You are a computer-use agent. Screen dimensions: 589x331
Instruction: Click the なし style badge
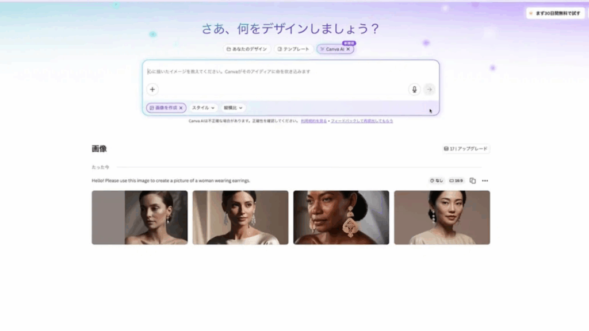(437, 180)
